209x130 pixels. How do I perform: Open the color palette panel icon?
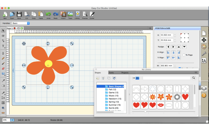click(x=204, y=47)
